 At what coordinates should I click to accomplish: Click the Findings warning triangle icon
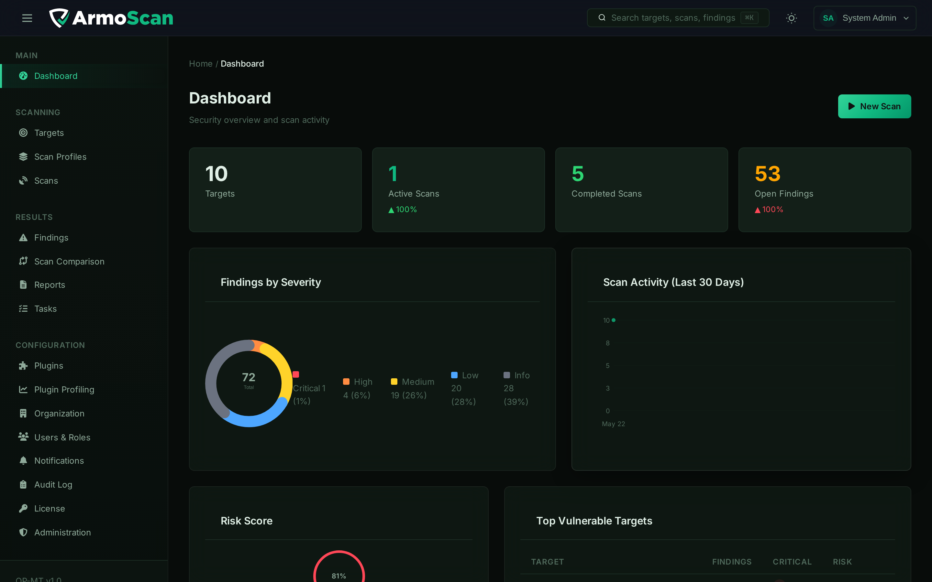[24, 238]
